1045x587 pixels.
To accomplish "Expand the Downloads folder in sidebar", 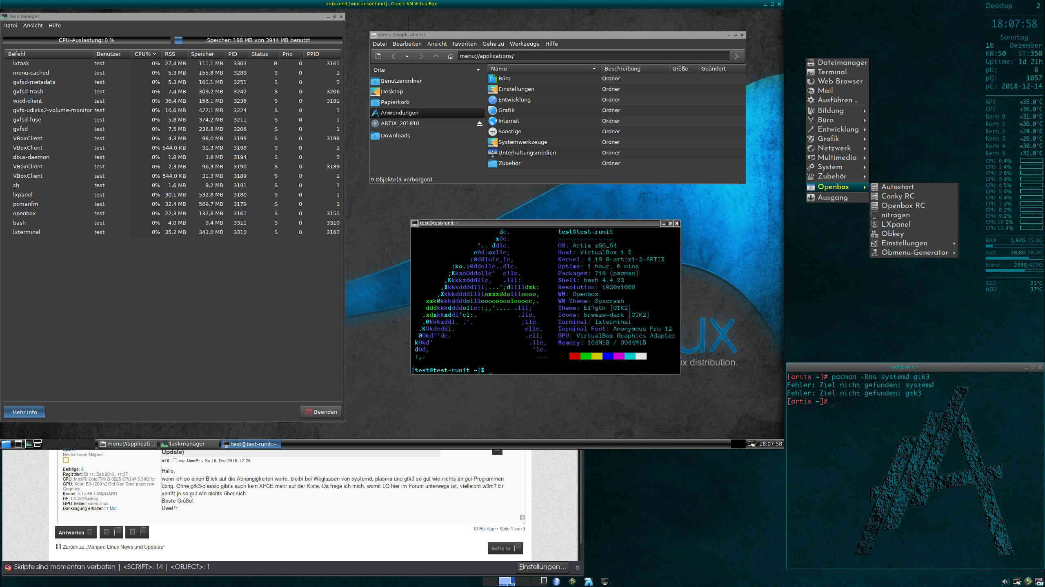I will pyautogui.click(x=395, y=135).
